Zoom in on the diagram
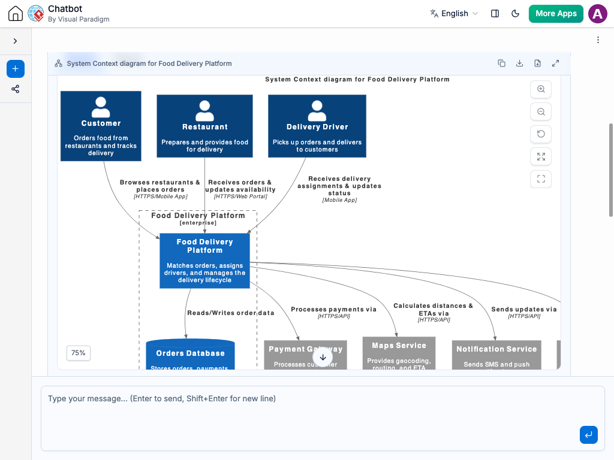 [541, 89]
